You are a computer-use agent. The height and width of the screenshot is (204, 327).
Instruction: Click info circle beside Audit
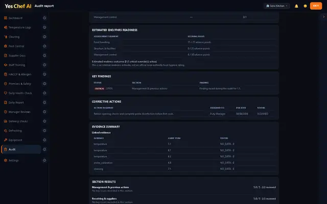pos(44,149)
